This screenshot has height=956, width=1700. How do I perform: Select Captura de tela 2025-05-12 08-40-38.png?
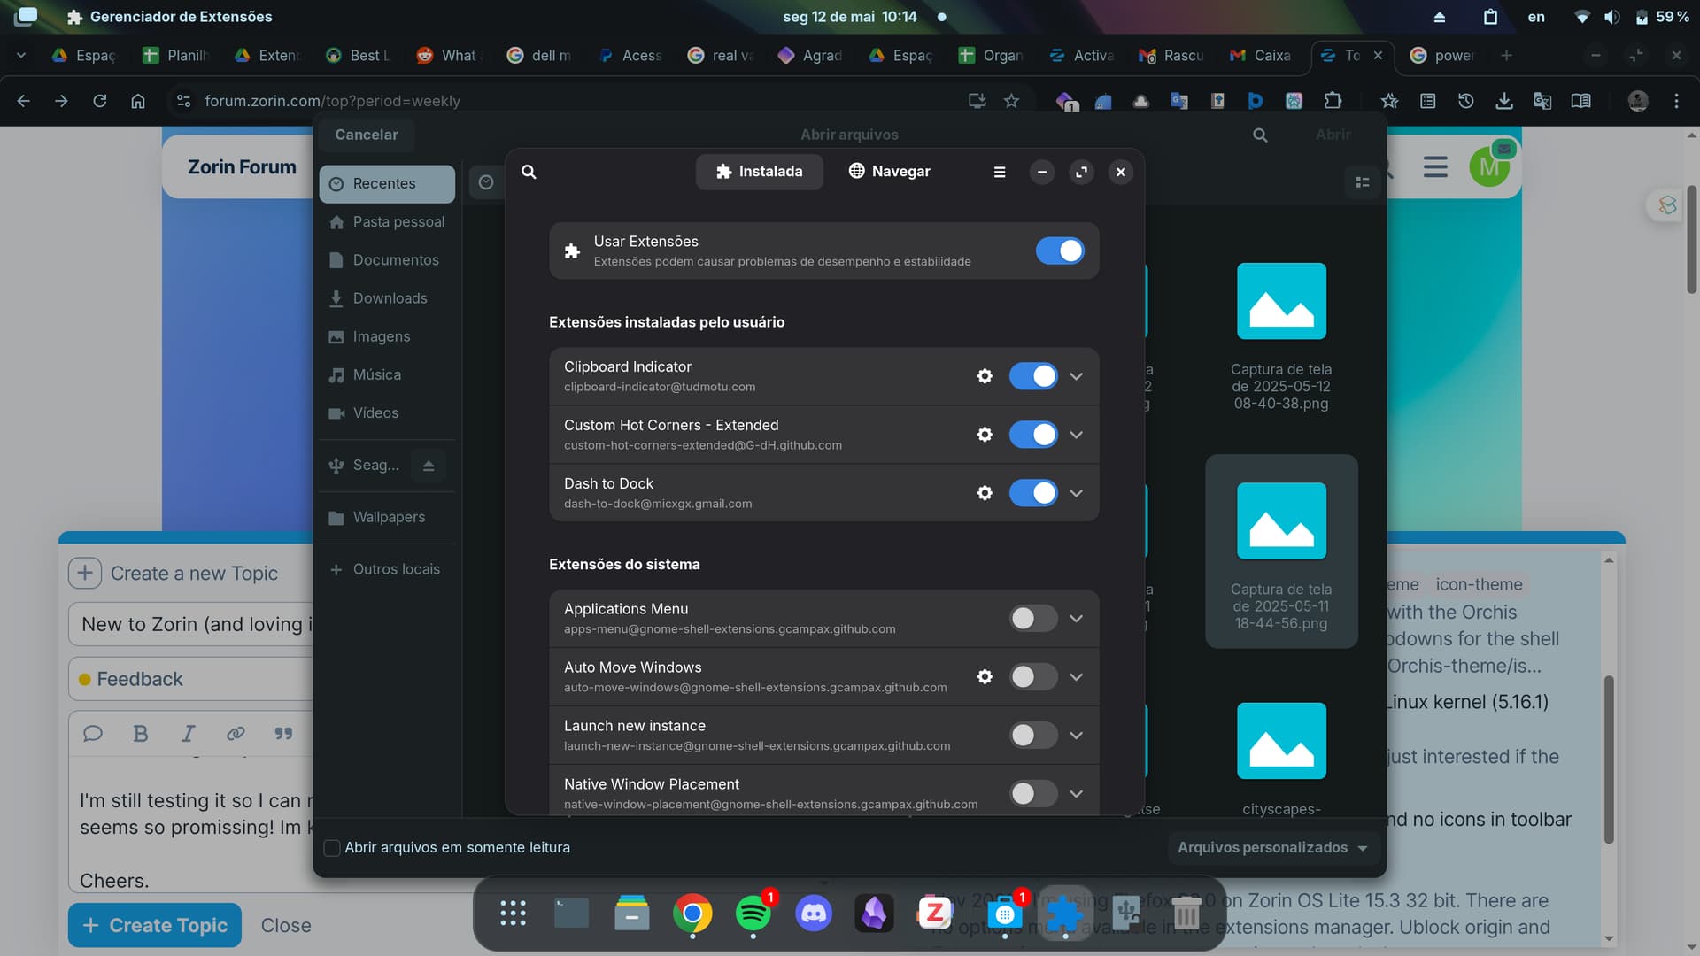pos(1281,337)
